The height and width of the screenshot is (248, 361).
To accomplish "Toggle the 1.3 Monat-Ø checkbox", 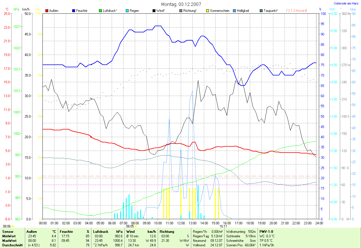I will tap(288, 11).
